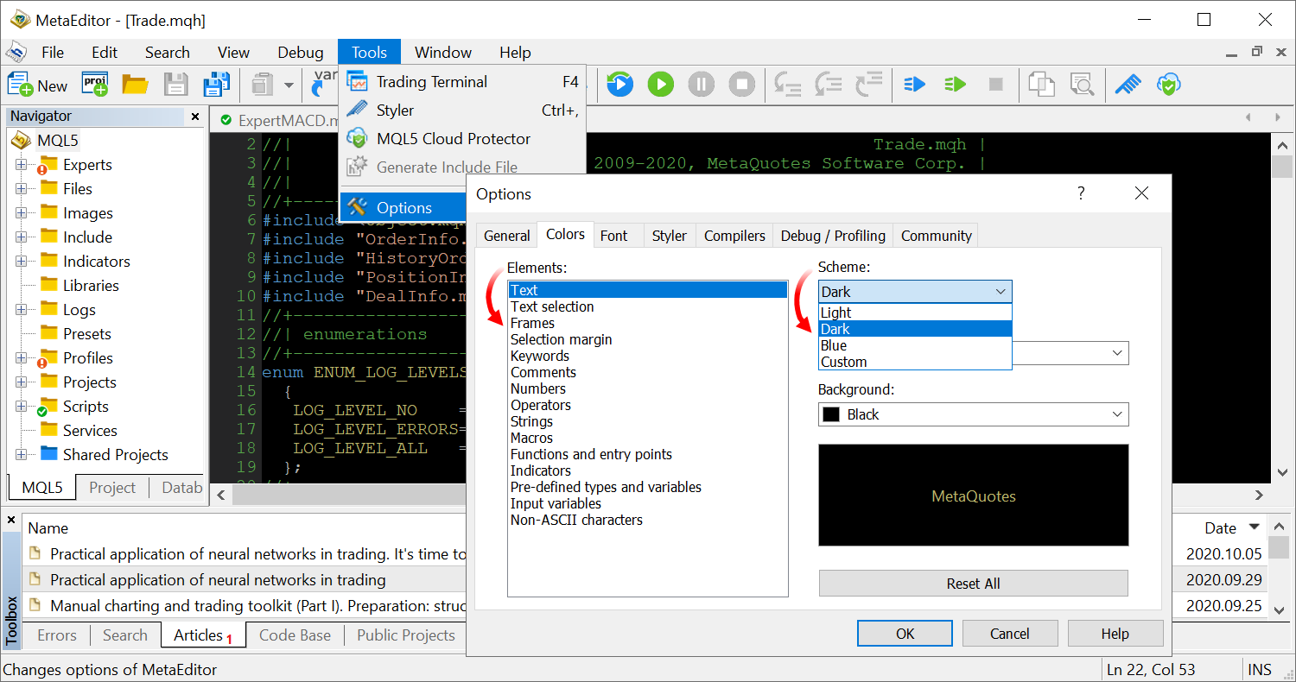The image size is (1296, 682).
Task: Expand the Shared Projects node
Action: [x=21, y=455]
